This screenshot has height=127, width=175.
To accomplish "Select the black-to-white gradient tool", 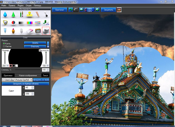I will pyautogui.click(x=21, y=23).
